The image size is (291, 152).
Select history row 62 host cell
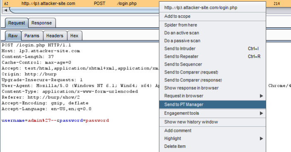point(48,4)
